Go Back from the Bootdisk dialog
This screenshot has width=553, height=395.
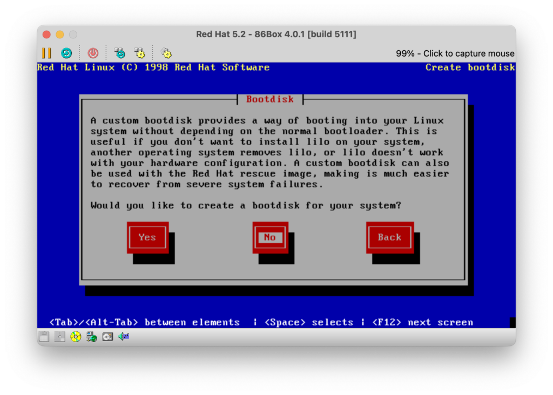click(x=390, y=237)
